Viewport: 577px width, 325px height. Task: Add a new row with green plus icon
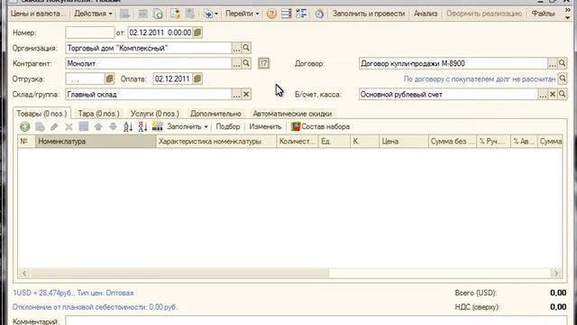pos(25,126)
